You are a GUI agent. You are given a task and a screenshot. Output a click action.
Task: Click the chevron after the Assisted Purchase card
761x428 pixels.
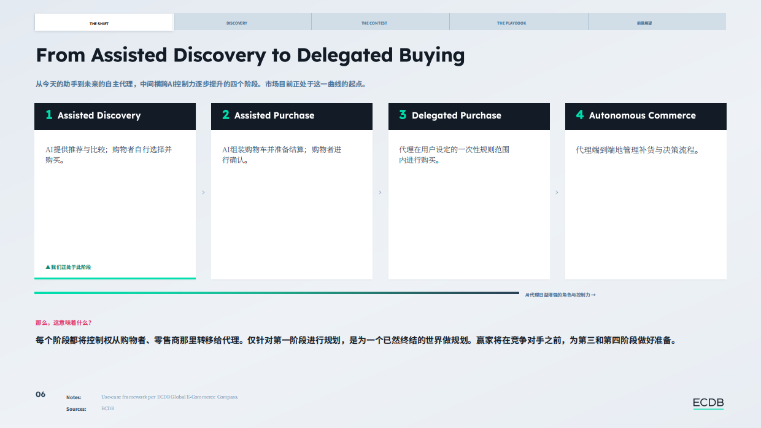(x=380, y=192)
